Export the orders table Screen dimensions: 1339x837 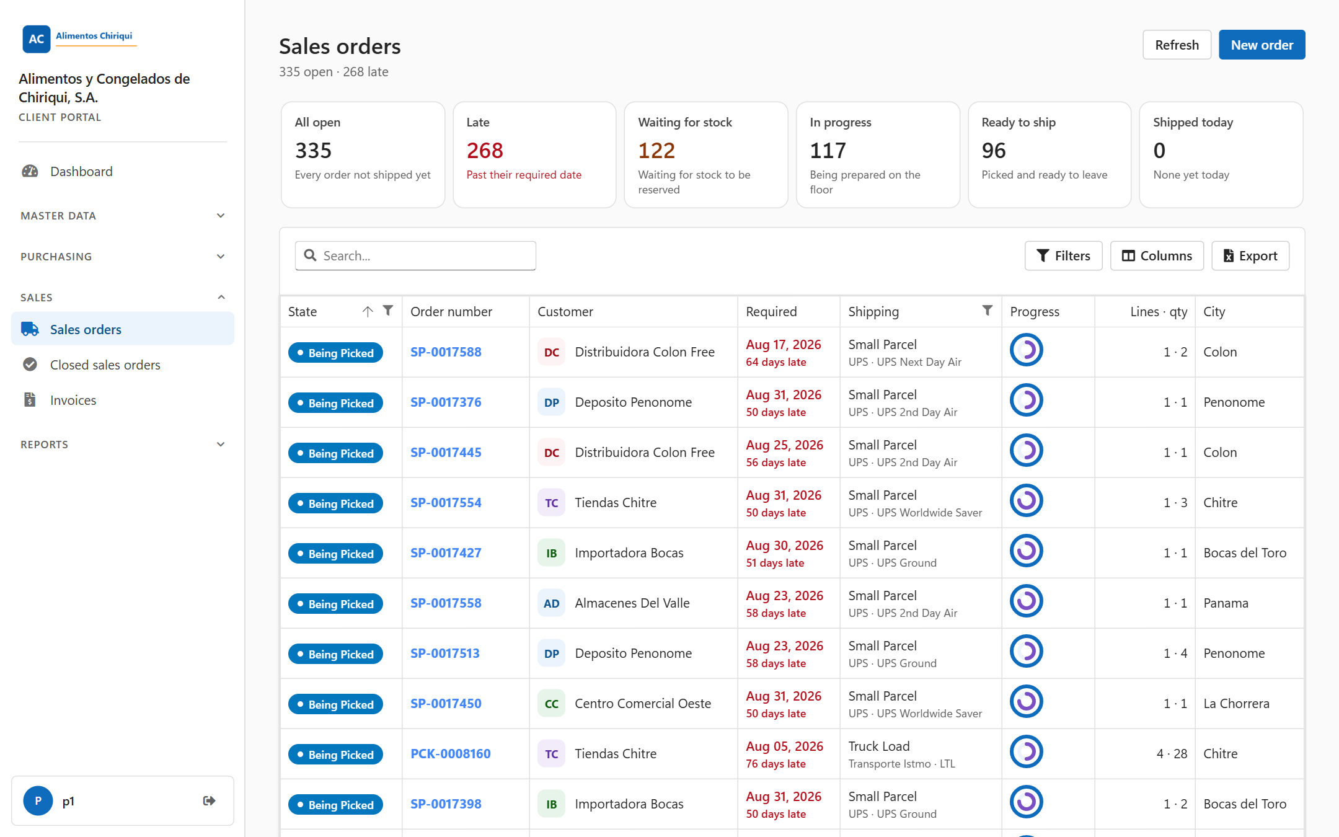point(1250,255)
